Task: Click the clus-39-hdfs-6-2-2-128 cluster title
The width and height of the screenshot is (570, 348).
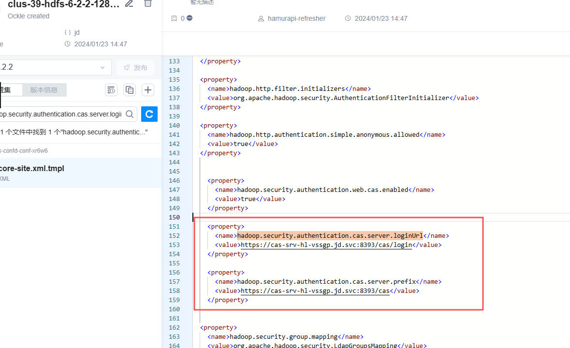Action: [x=64, y=4]
